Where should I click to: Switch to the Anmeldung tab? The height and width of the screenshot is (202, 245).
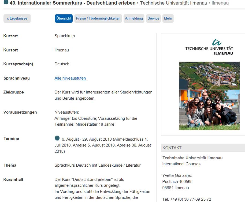(134, 18)
